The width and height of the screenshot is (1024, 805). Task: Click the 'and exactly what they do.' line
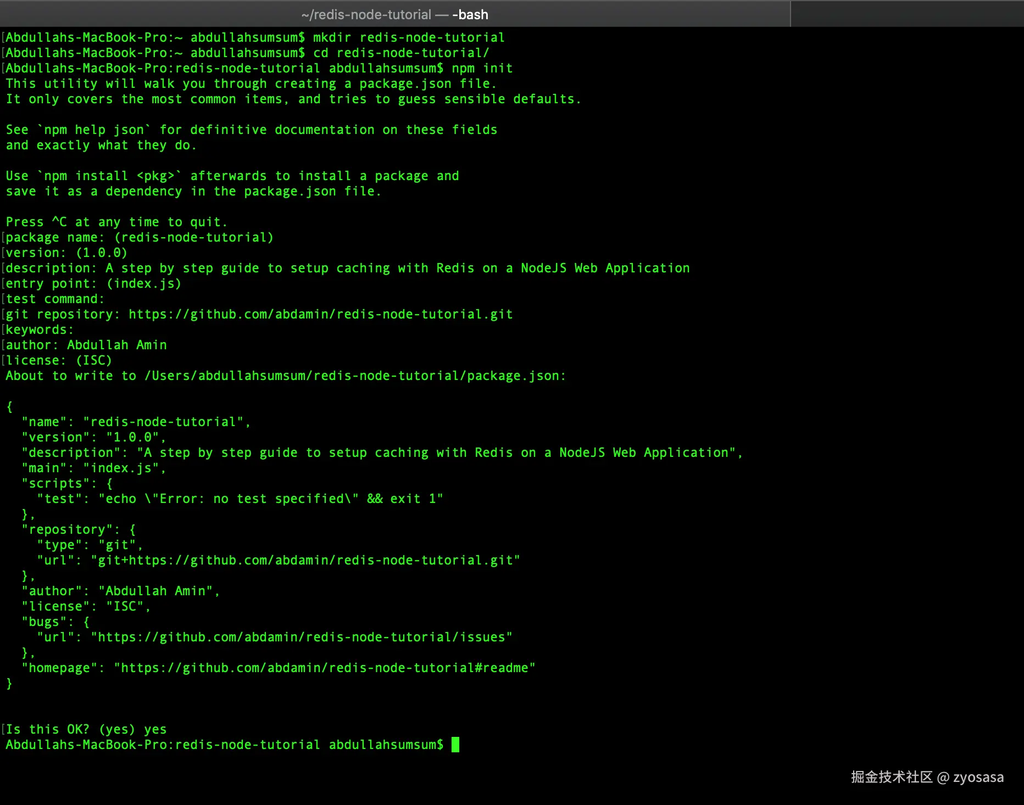coord(101,145)
